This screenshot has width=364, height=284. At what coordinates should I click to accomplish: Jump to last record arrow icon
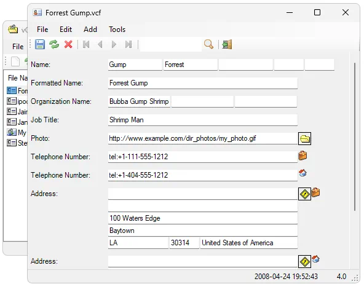click(128, 44)
